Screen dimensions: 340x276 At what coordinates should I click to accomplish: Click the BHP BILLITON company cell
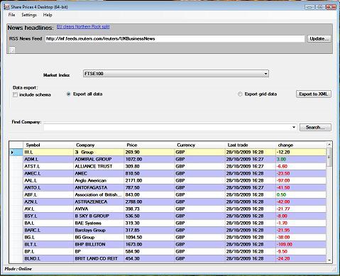tap(99, 245)
